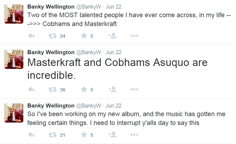236x144 pixels.
Task: Reply to the 'are incredible' tweet
Action: pos(31,90)
